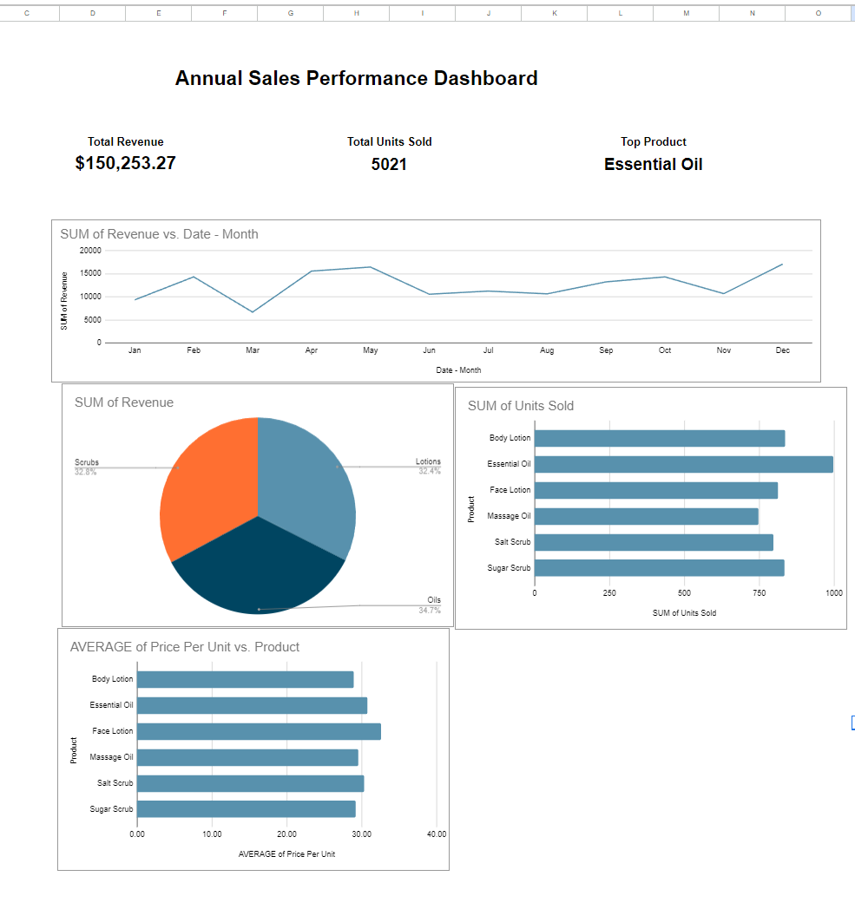Click the Body Lotion bar in Average Price chart
The width and height of the screenshot is (855, 922).
pos(246,680)
